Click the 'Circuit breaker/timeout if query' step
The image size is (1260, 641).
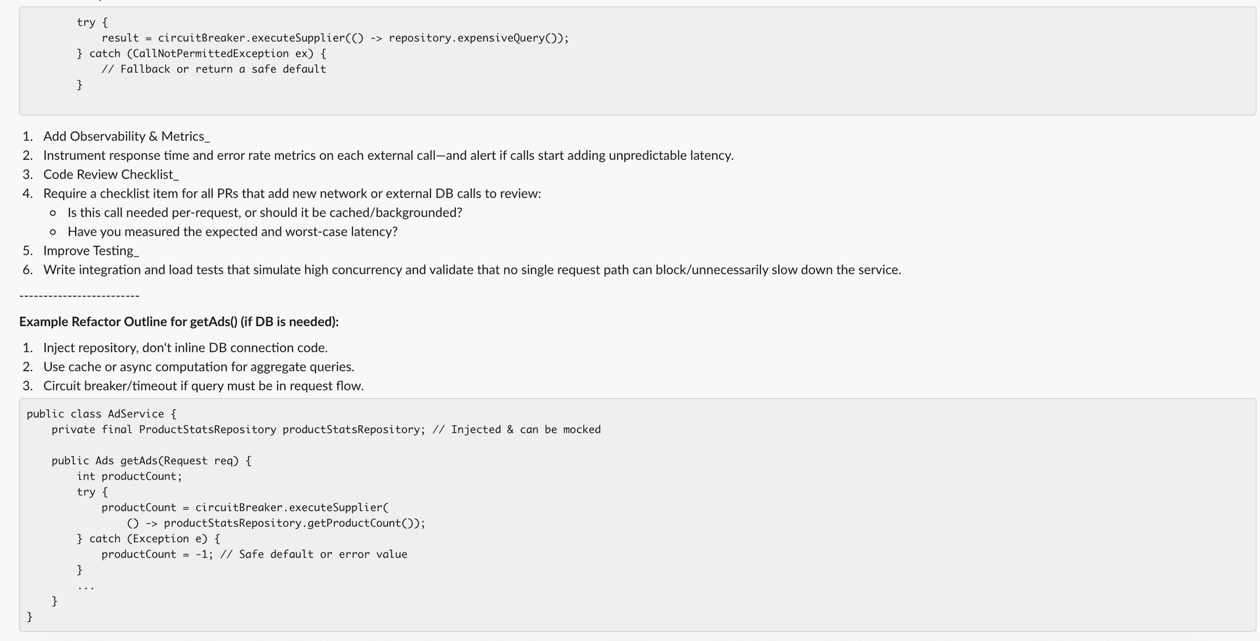203,386
